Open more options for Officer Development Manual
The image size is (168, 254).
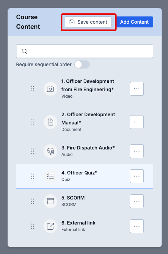pos(137,122)
